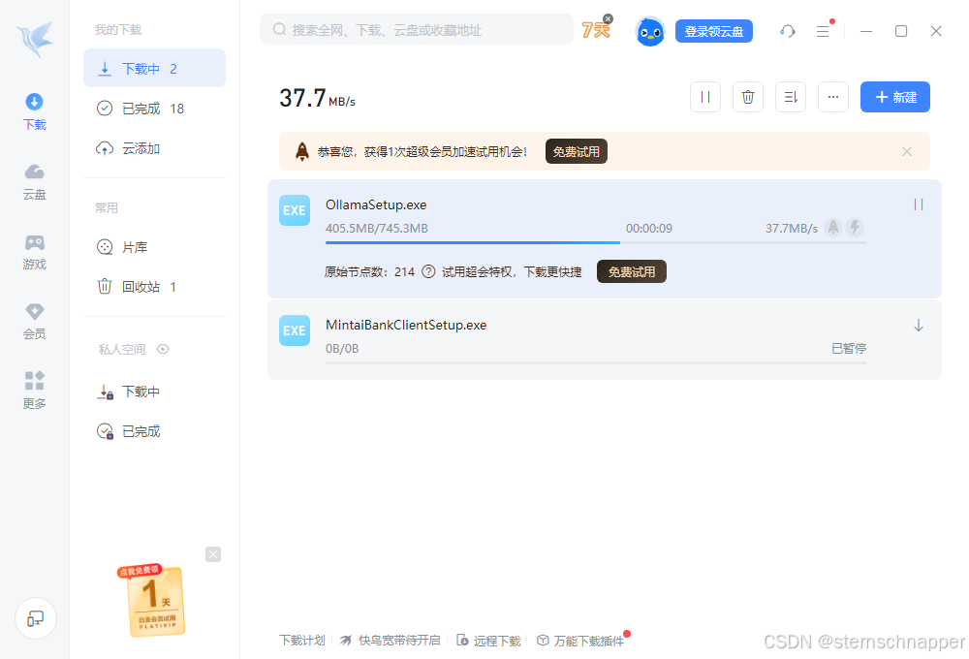The image size is (969, 659).
Task: Dismiss the 7天 badge with its close icon
Action: coord(609,18)
